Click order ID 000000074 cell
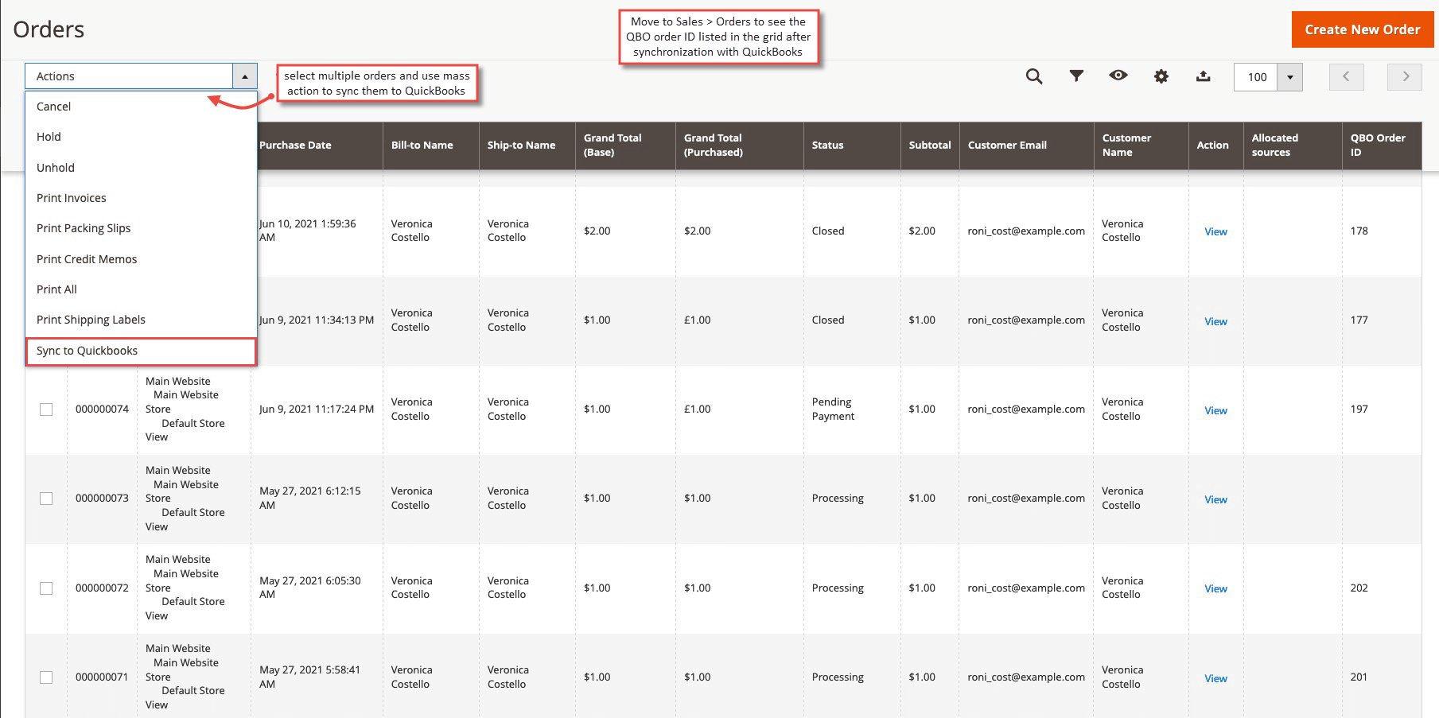Viewport: 1439px width, 718px height. click(102, 409)
